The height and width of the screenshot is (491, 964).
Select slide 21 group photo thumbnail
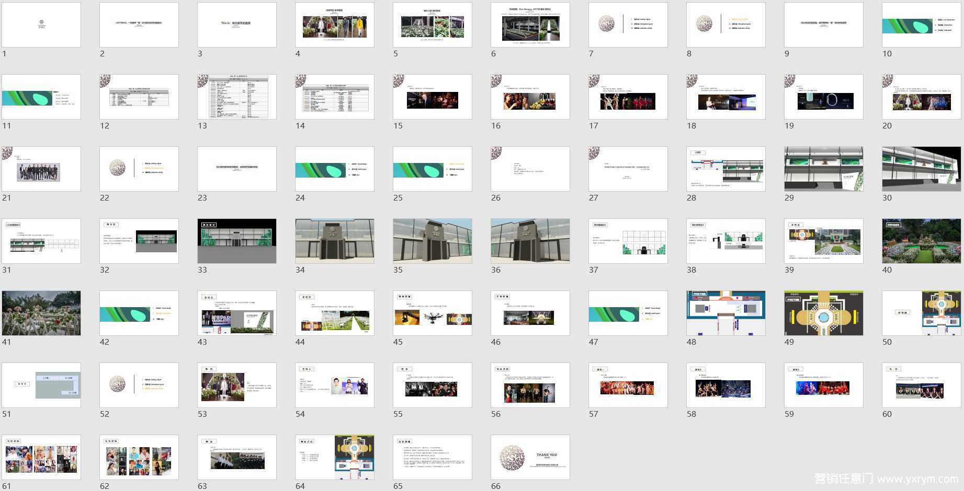pyautogui.click(x=41, y=169)
